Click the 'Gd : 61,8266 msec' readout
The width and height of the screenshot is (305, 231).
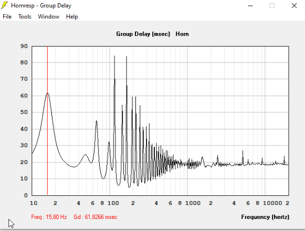click(x=96, y=217)
